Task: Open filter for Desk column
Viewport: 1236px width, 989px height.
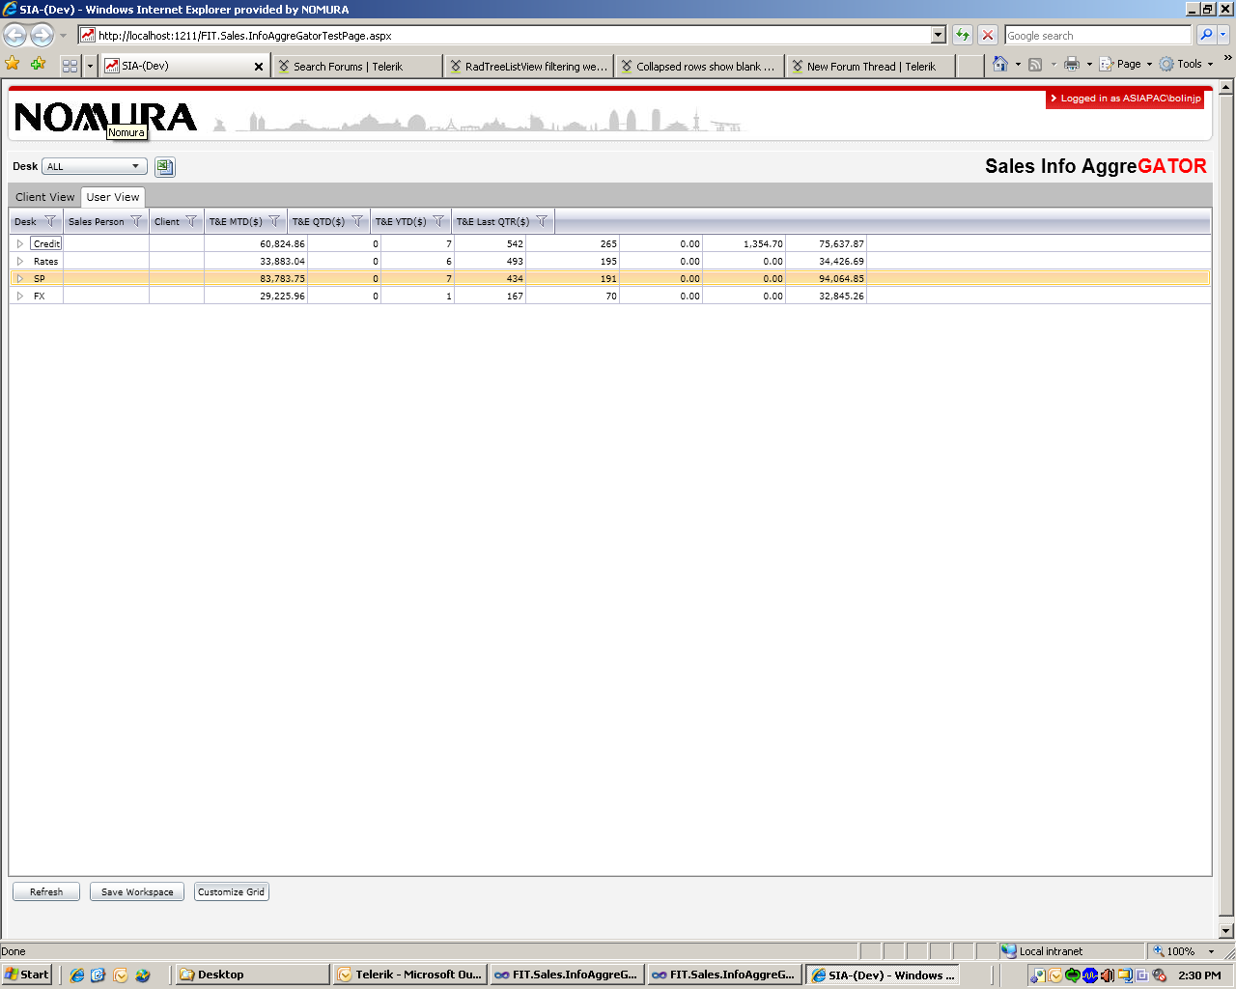Action: click(51, 221)
